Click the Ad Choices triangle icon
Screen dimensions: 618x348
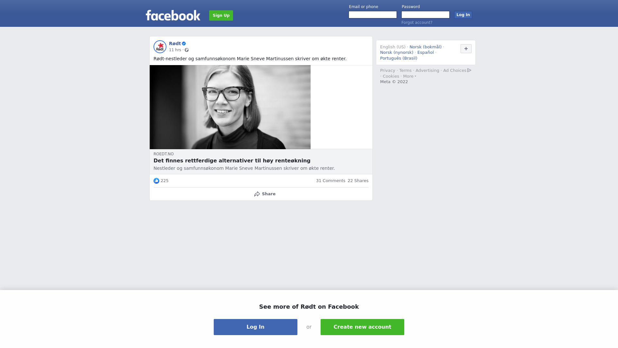(x=469, y=70)
